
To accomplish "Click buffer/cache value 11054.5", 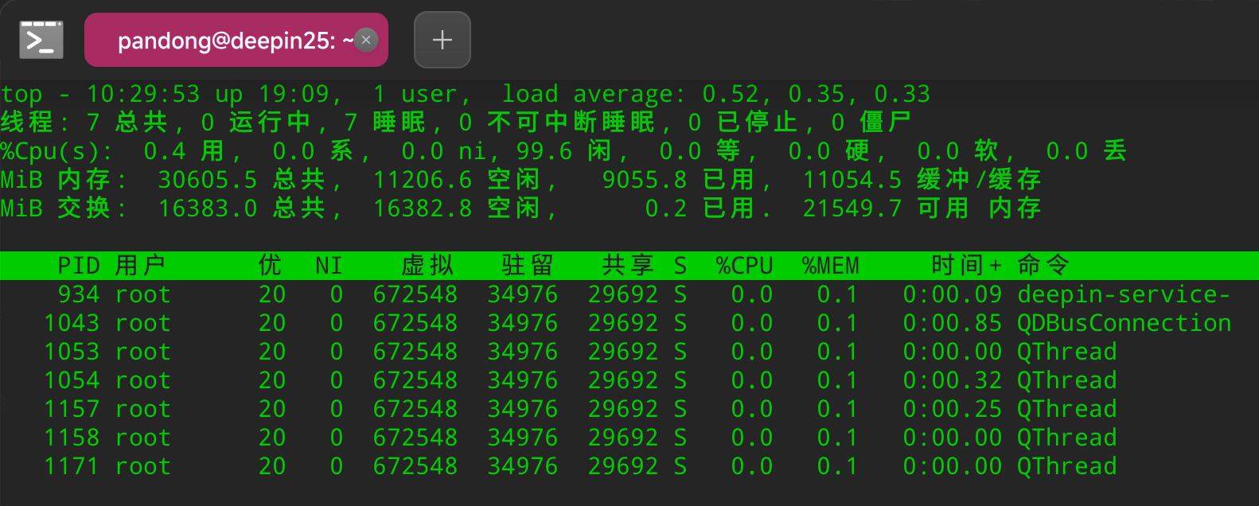I will click(x=852, y=180).
